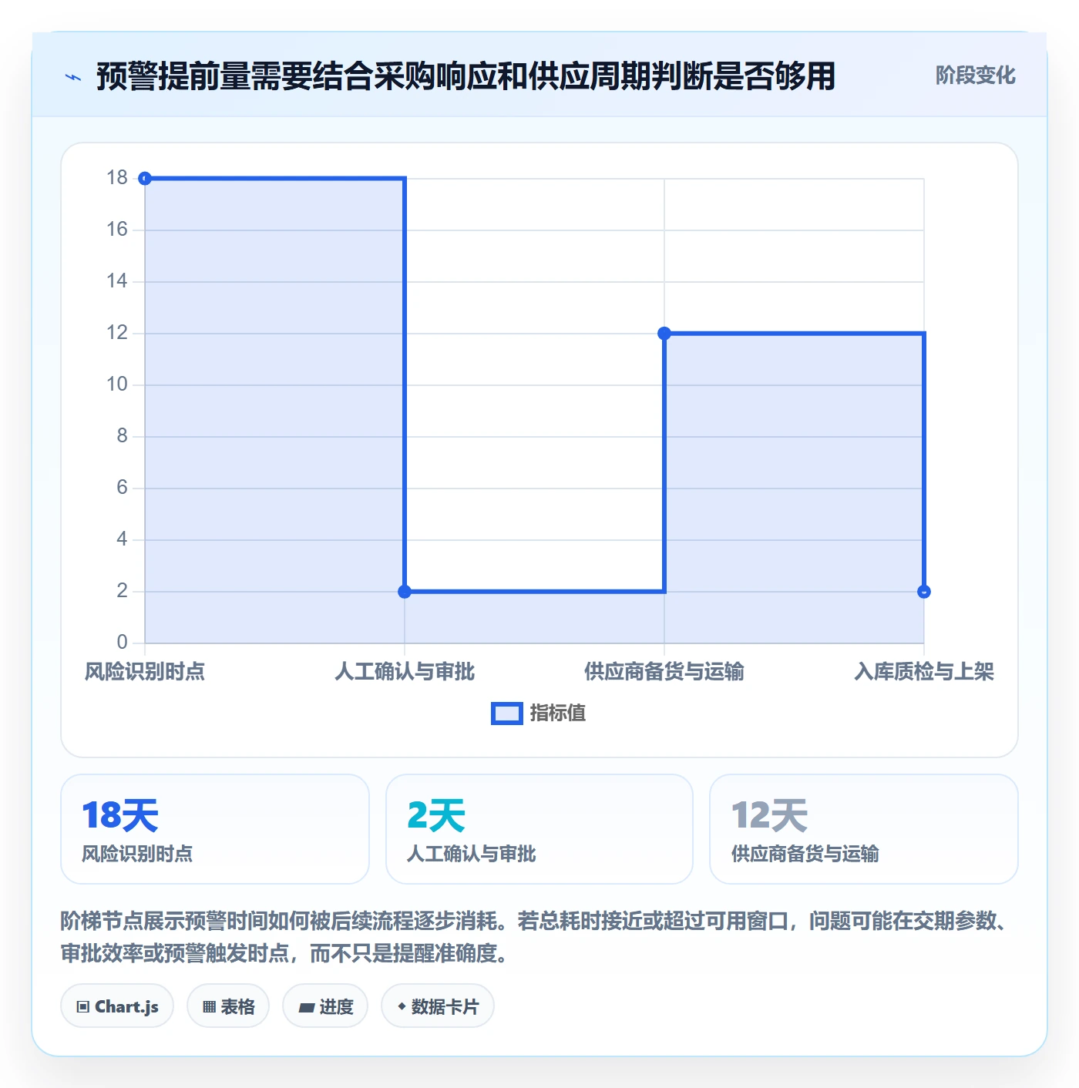
Task: Click the grid icon in 表格 tag
Action: click(x=209, y=1007)
